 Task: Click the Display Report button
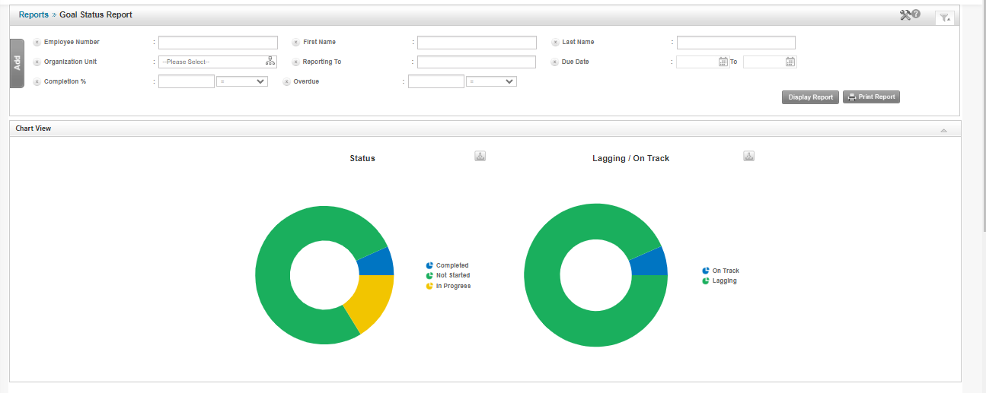tap(810, 97)
